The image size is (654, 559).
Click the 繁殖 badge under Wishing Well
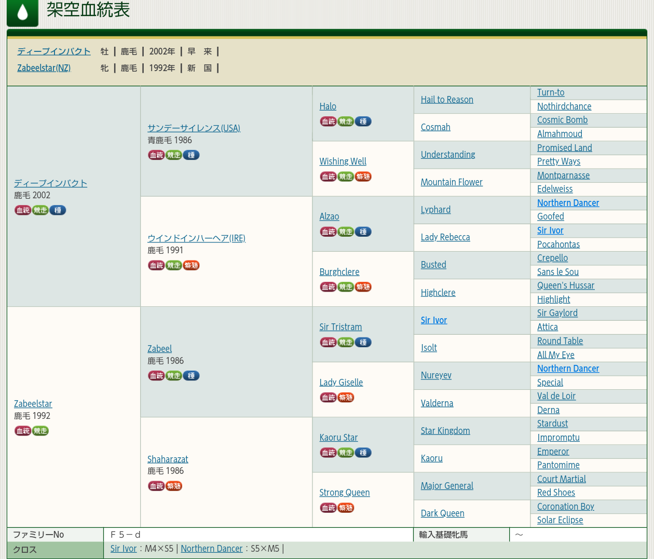pos(363,176)
